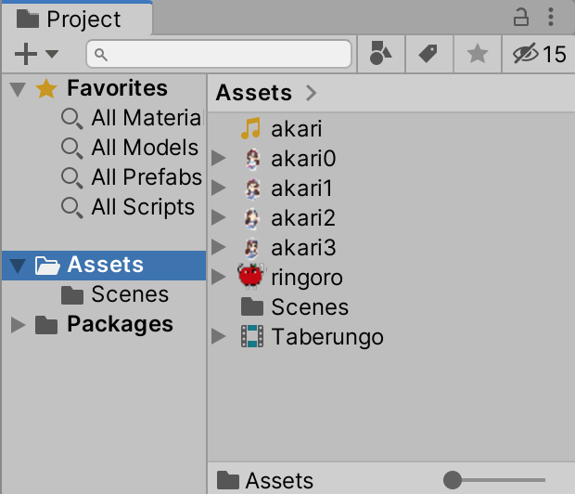The image size is (575, 494).
Task: Click Assets breadcrumb in path bar
Action: click(253, 93)
